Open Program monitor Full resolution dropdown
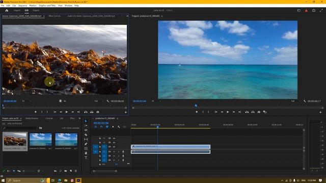The width and height of the screenshot is (326, 183). pyautogui.click(x=295, y=101)
